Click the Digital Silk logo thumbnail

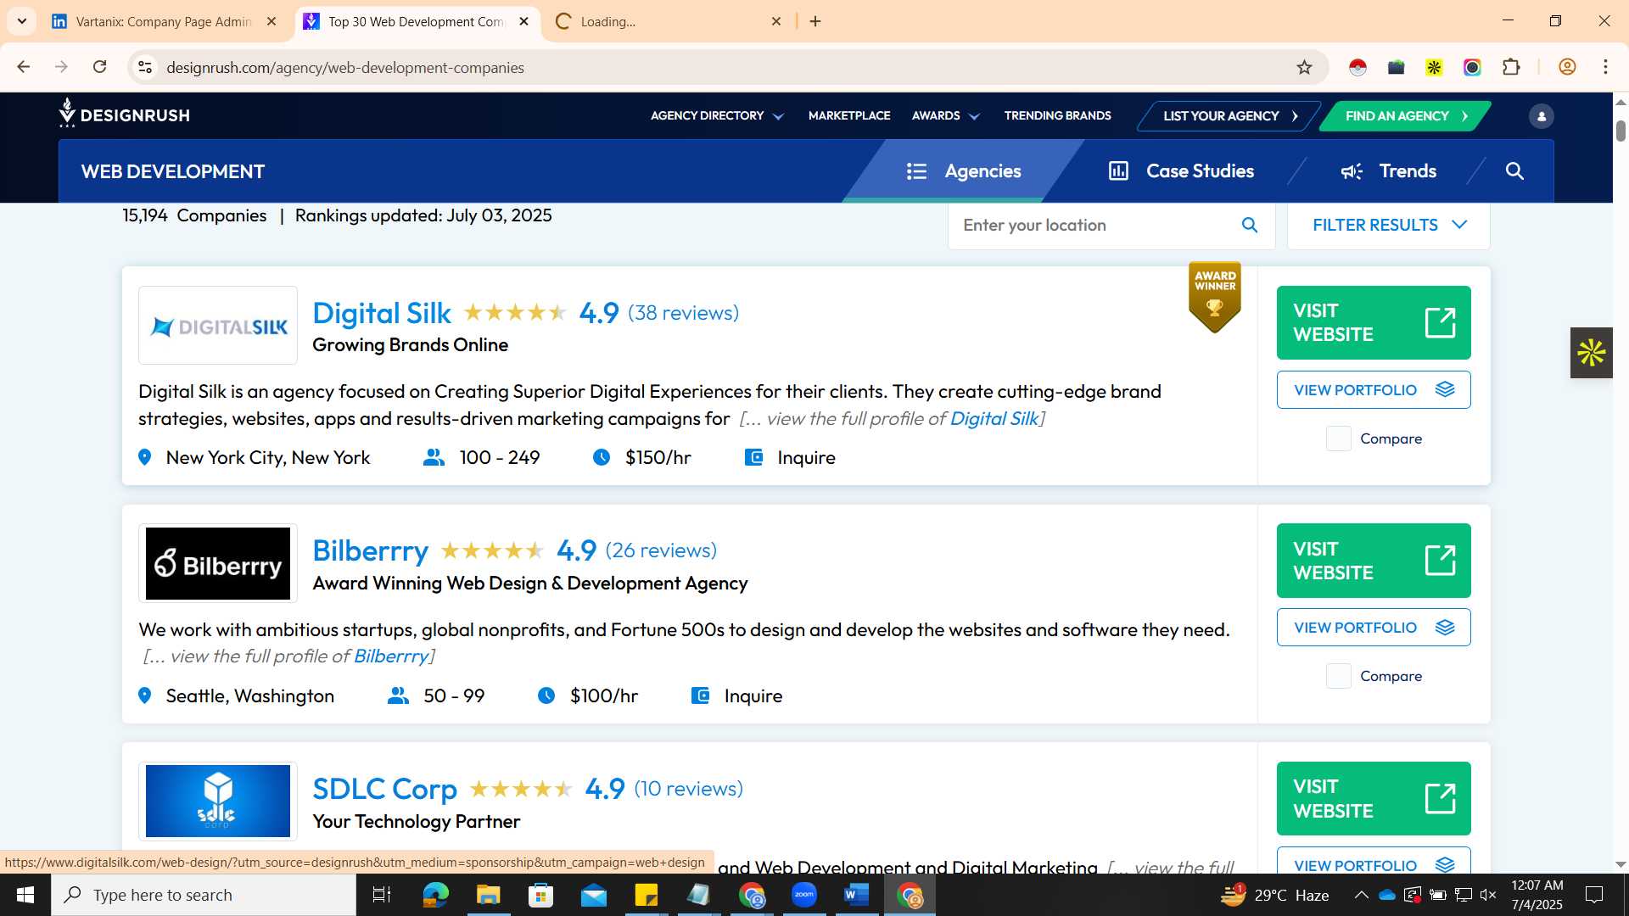coord(218,326)
